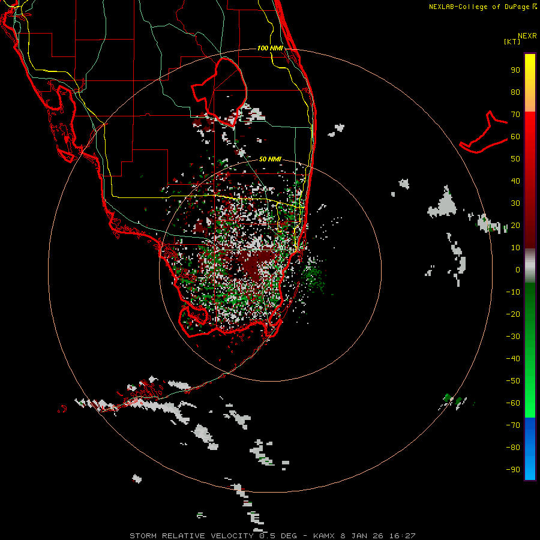540x540 pixels.
Task: Click the positive 40 scale value
Action: pyautogui.click(x=515, y=181)
